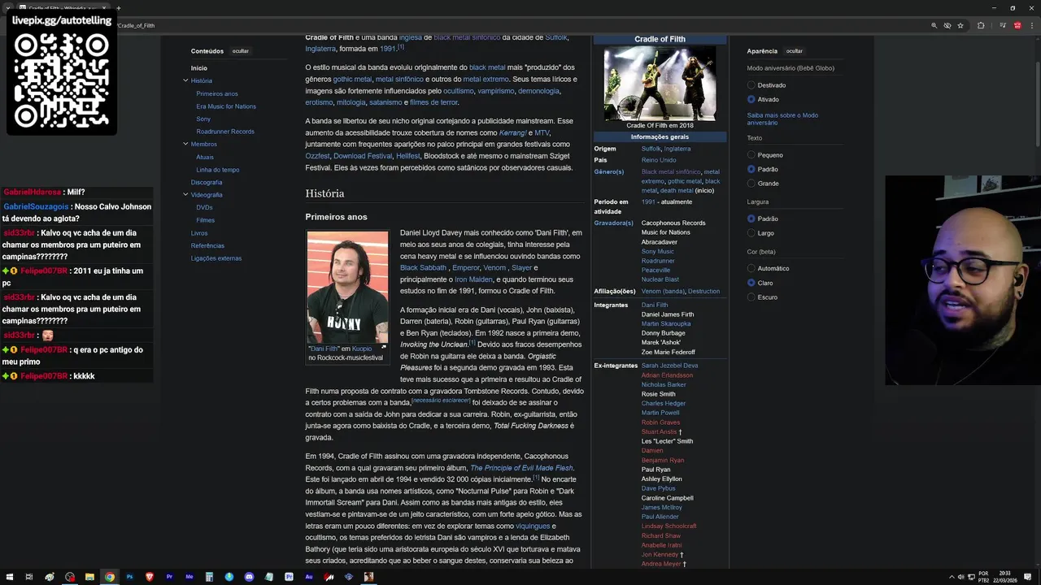Open Sarah Jezebel Deva ex-member link
The height and width of the screenshot is (585, 1041).
pyautogui.click(x=669, y=366)
